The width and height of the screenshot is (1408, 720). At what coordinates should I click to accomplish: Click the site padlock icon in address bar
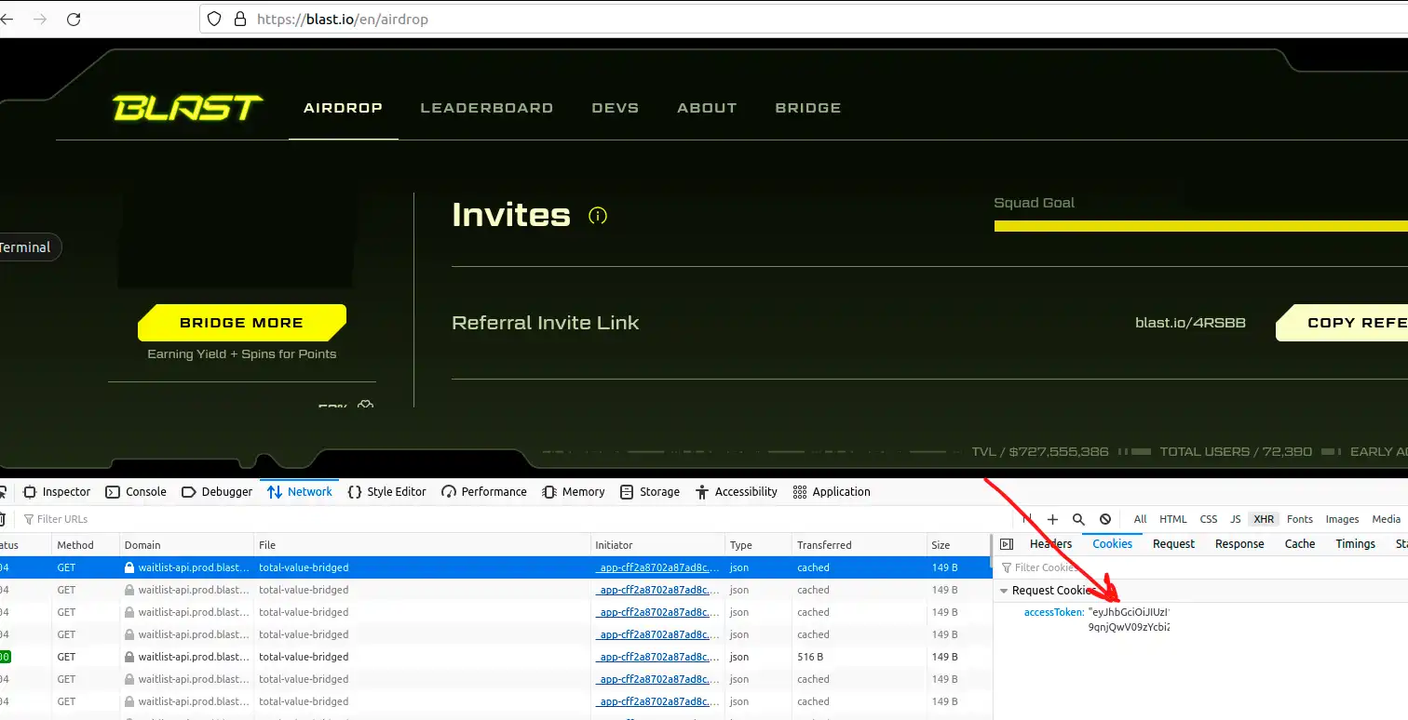pos(240,19)
